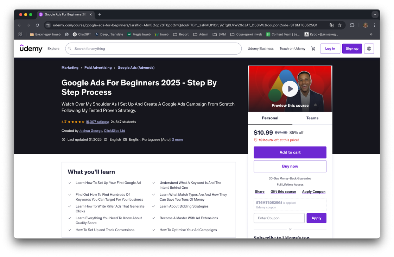Open the Admin bookmarks folder
This screenshot has height=257, width=394.
(201, 35)
